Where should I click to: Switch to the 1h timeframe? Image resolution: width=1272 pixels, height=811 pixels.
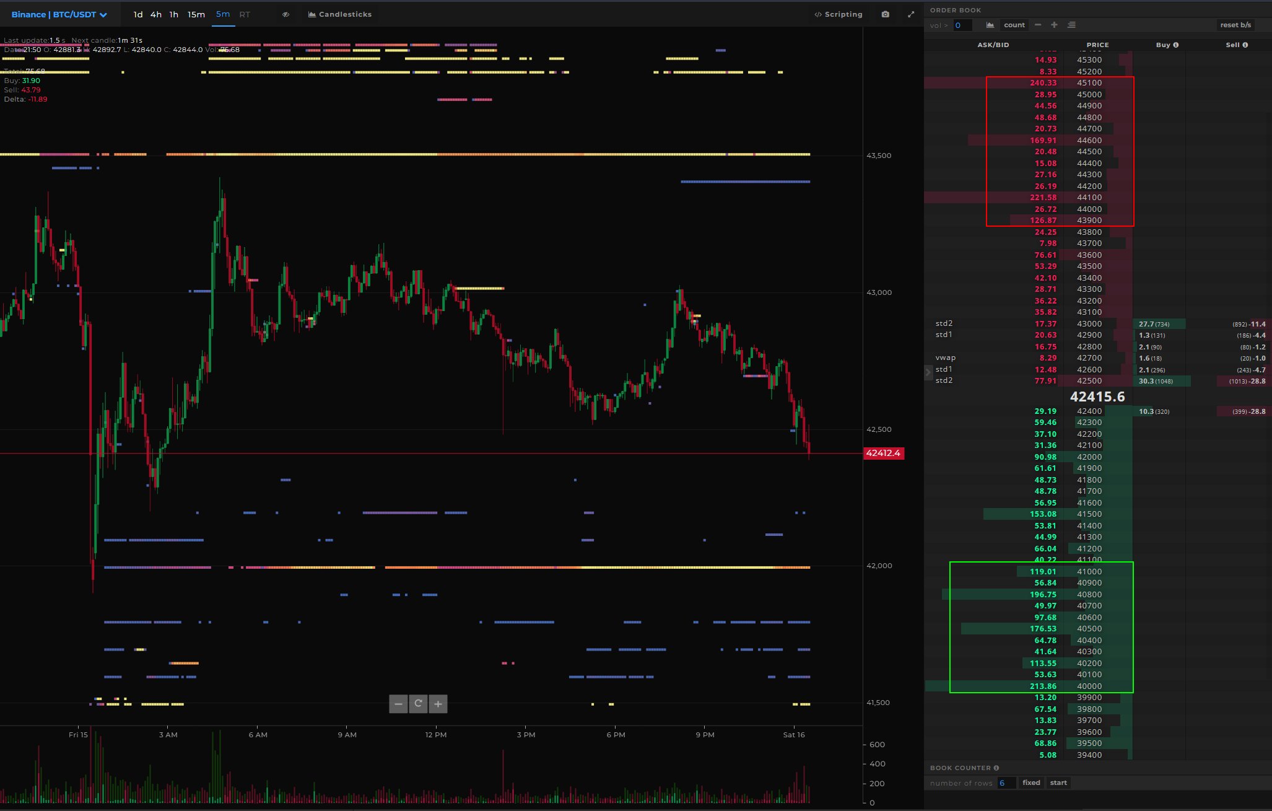tap(173, 14)
